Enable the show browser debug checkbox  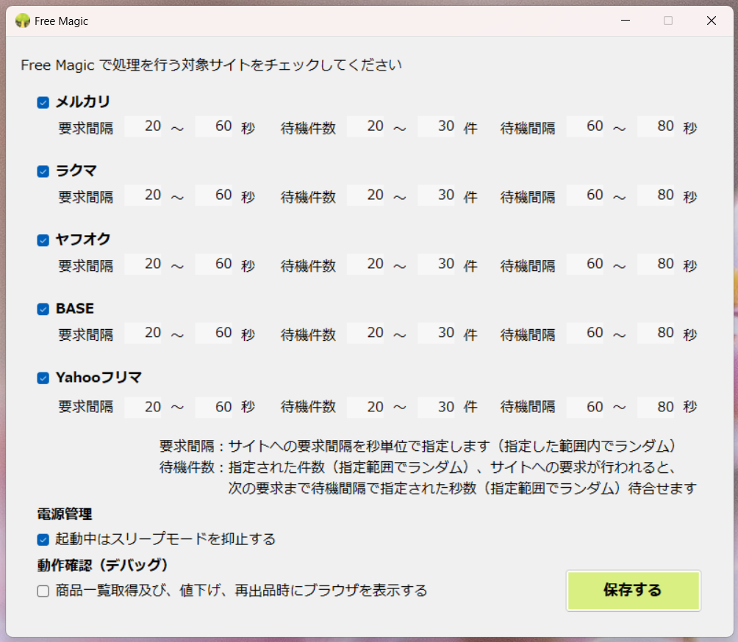click(43, 591)
